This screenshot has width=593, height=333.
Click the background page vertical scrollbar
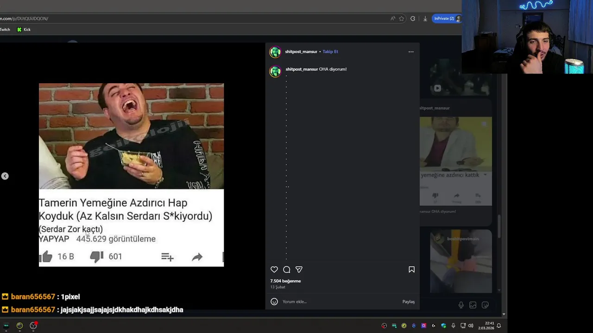[x=499, y=226]
